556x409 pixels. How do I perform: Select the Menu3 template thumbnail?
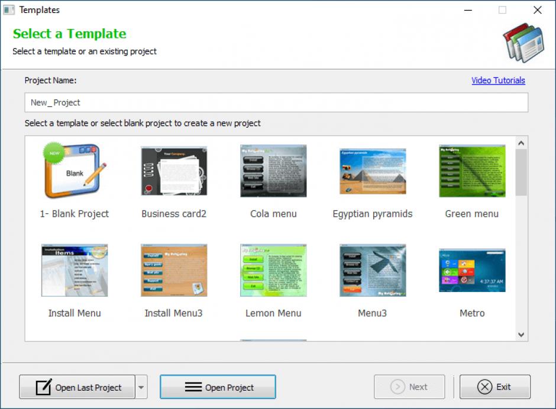(373, 270)
